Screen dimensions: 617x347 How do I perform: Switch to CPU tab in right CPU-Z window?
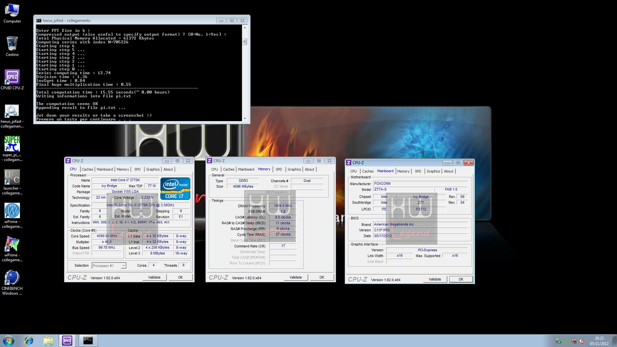click(353, 171)
